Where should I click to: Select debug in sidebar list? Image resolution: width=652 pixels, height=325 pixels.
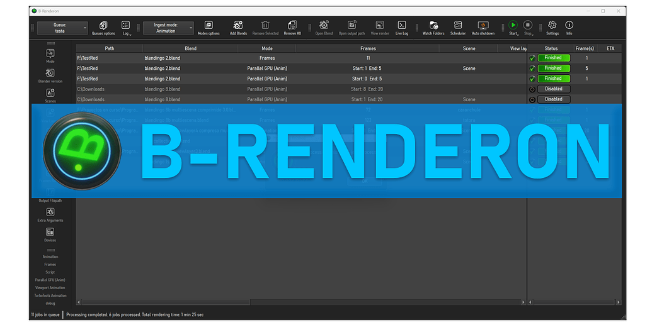point(50,304)
